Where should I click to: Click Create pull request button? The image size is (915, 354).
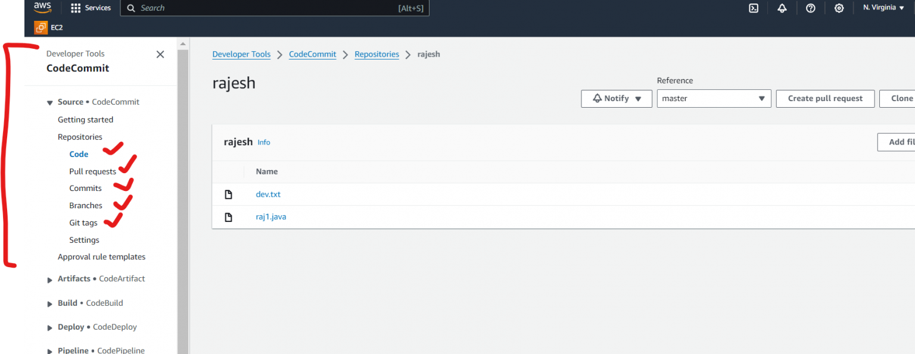tap(825, 99)
